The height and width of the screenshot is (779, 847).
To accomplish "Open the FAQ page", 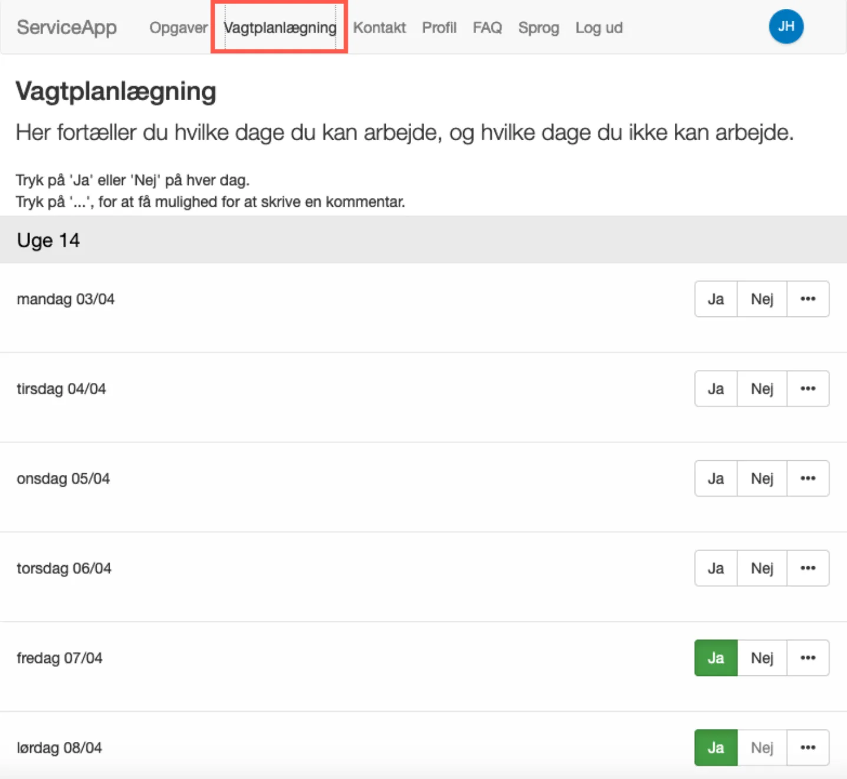I will click(x=487, y=28).
